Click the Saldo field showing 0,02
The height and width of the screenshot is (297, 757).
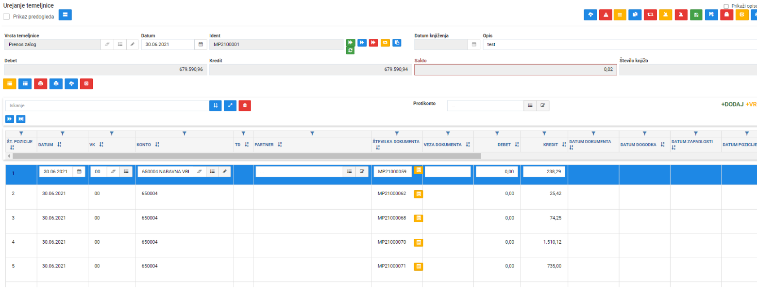pyautogui.click(x=516, y=69)
